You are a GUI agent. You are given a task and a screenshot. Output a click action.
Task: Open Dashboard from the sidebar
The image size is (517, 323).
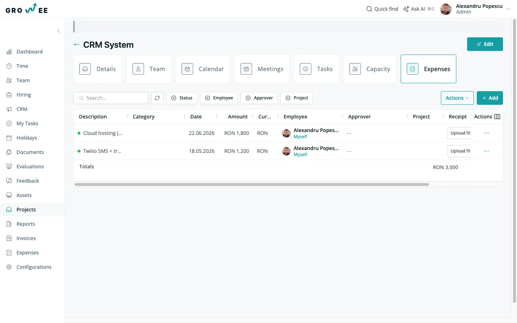[x=29, y=52]
